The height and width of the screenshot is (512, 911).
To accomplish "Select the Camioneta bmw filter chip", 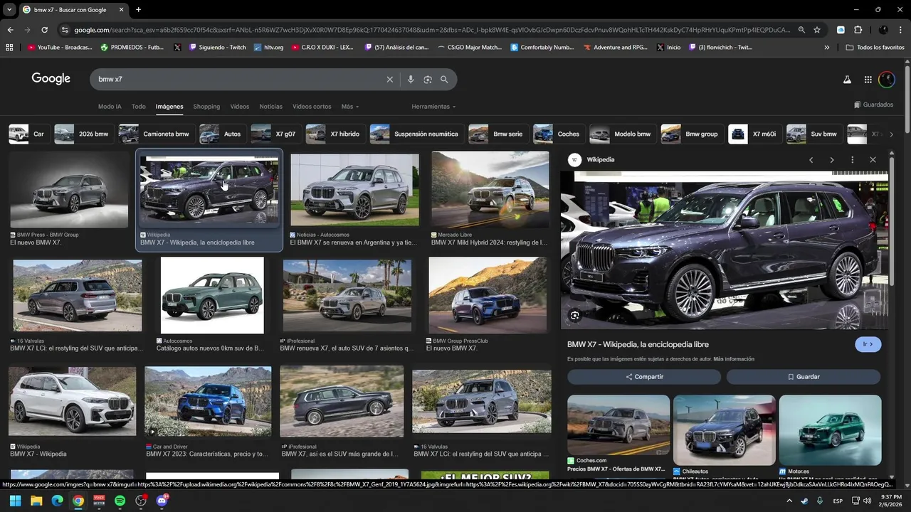I will (x=157, y=134).
